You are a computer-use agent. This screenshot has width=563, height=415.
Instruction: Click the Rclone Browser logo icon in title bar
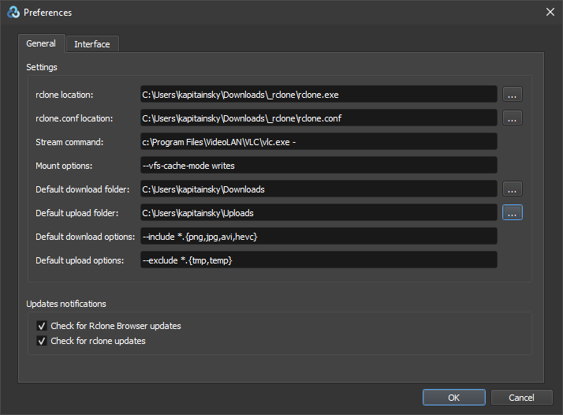click(x=13, y=12)
